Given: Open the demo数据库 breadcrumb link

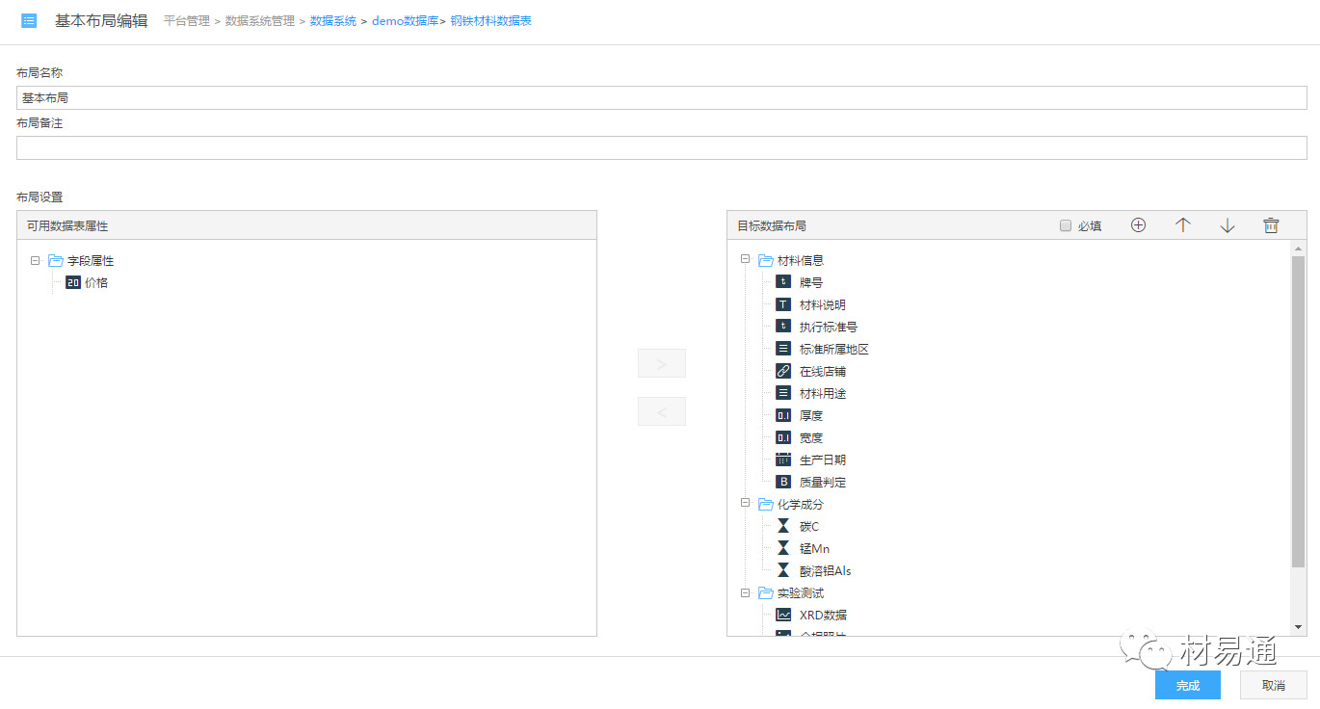Looking at the screenshot, I should 404,21.
